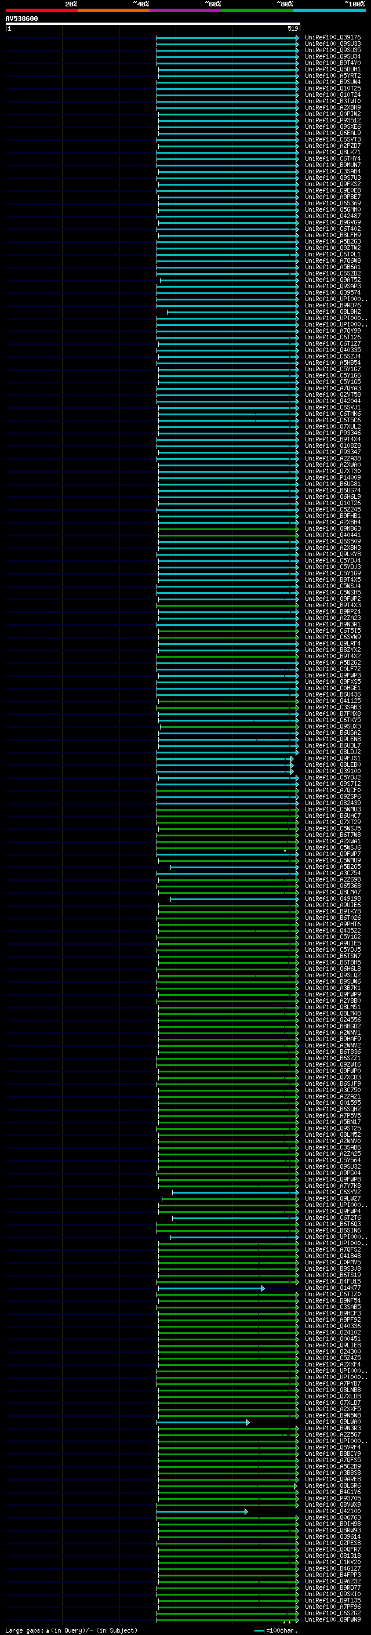The height and width of the screenshot is (1635, 371).
Task: Open hit UniRef100_Q9SU35
Action: tap(333, 50)
